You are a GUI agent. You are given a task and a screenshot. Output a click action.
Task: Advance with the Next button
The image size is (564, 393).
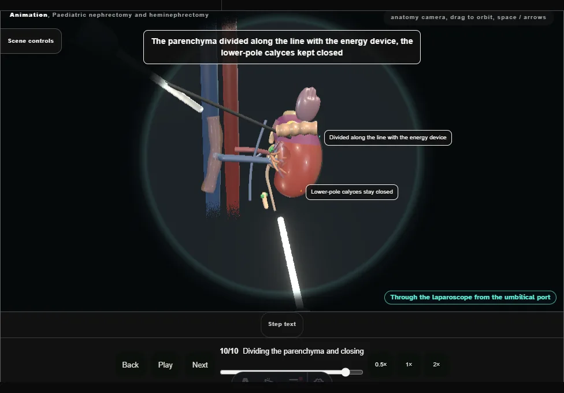(200, 365)
